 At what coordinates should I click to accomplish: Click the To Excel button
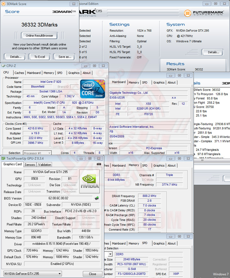(x=40, y=57)
